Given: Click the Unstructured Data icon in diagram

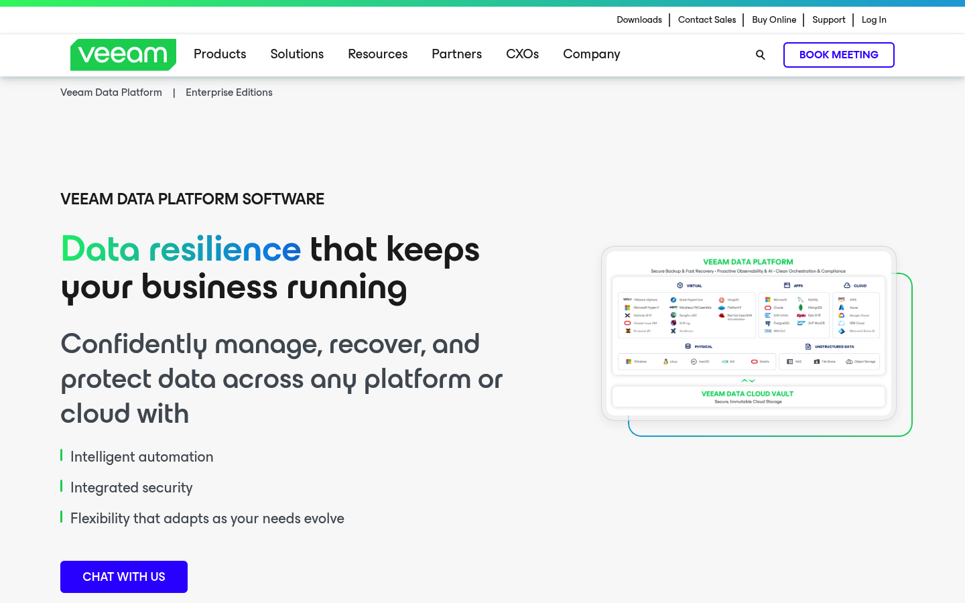Looking at the screenshot, I should click(808, 346).
